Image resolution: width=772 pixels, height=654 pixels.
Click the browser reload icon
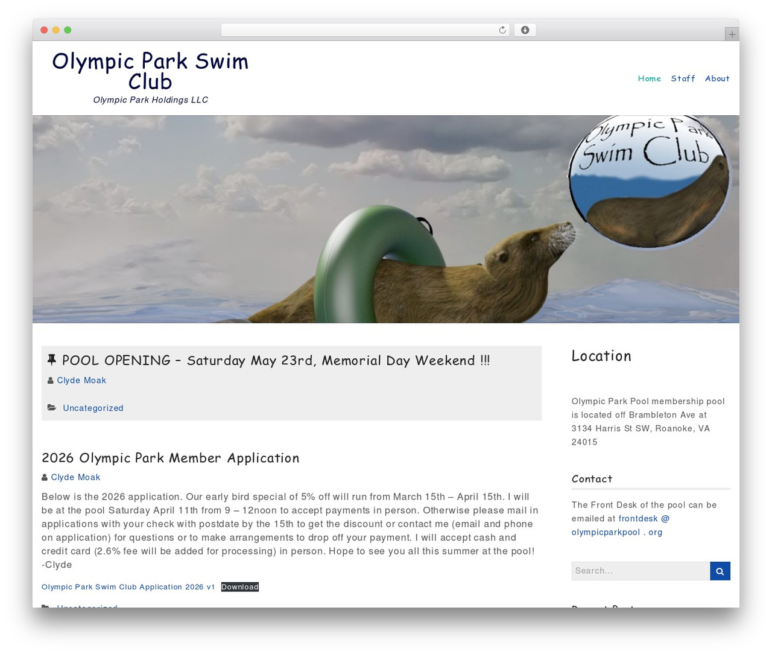point(502,30)
